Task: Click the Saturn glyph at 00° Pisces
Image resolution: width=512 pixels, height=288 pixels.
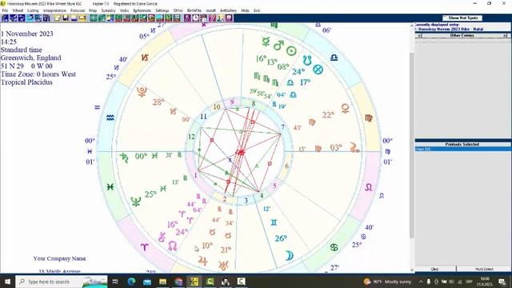Action: click(124, 158)
